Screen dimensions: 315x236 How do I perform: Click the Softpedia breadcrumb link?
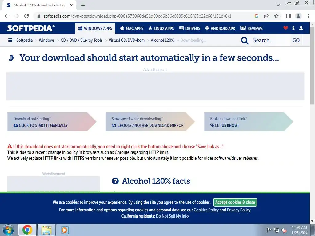25,40
